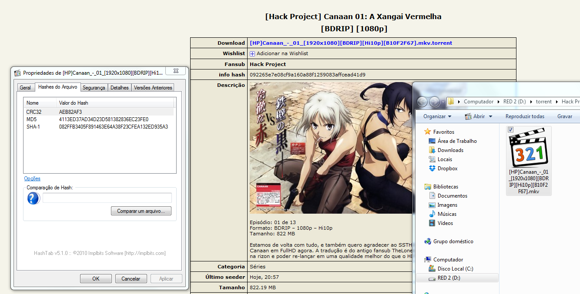Image resolution: width=580 pixels, height=294 pixels.
Task: Click Hack Project fansub name
Action: [x=268, y=64]
